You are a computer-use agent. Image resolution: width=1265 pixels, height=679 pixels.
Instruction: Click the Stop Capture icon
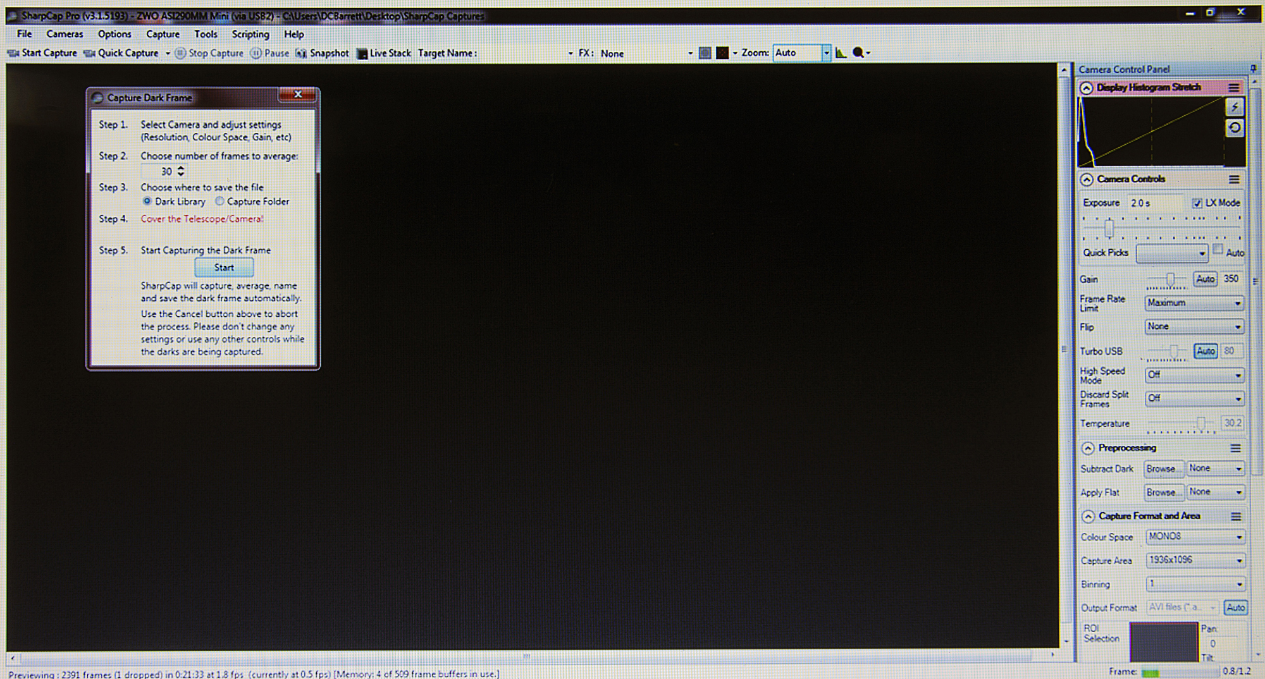point(180,53)
